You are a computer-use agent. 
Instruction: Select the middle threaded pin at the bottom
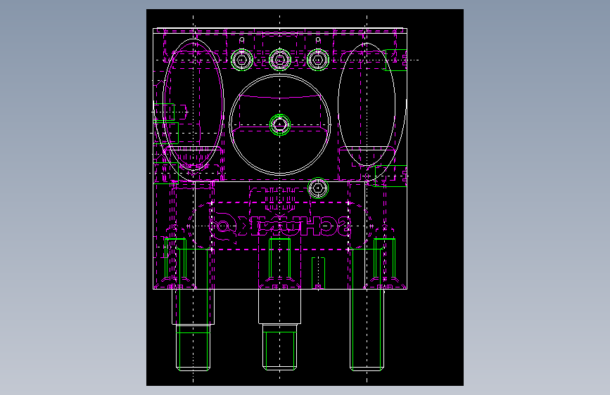(280, 330)
